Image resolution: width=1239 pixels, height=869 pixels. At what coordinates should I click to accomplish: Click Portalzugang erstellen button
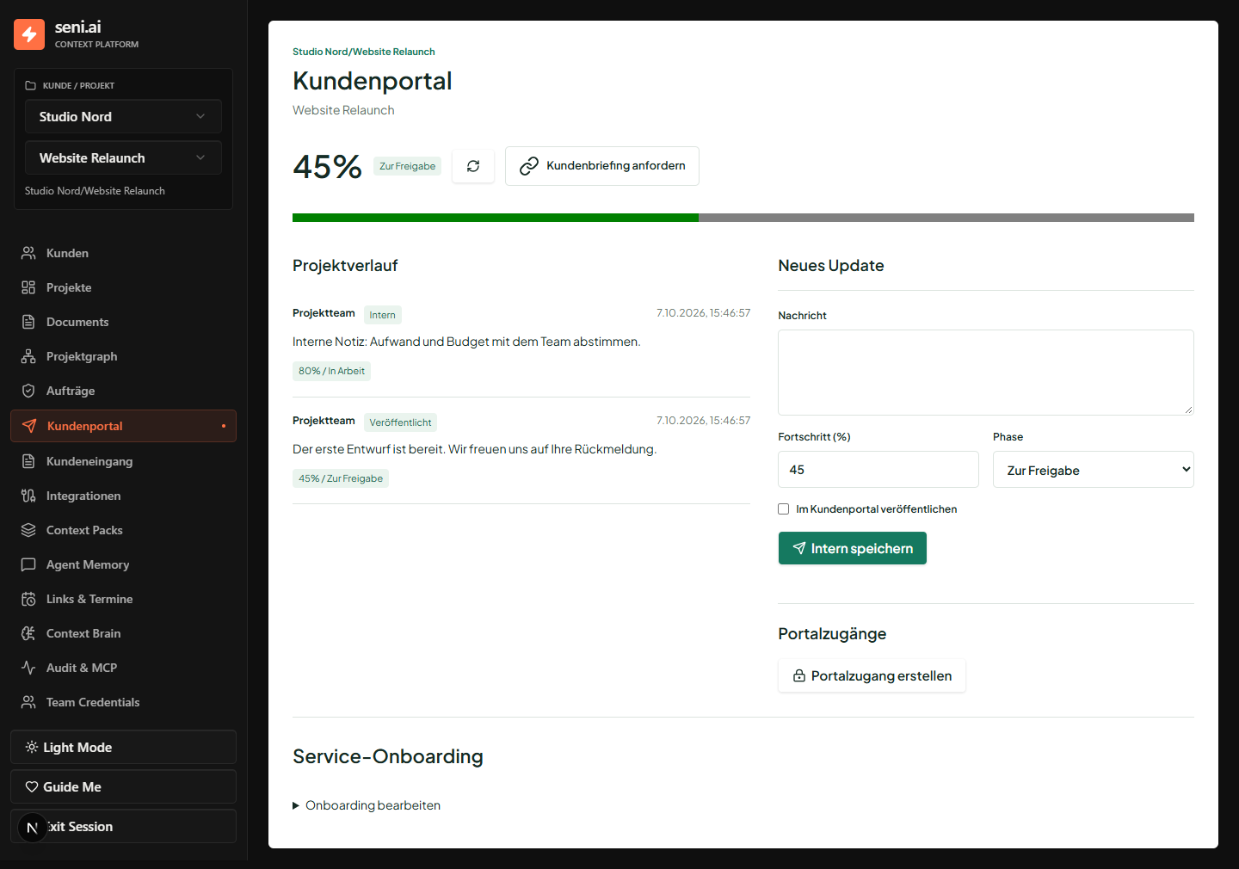[x=872, y=675]
